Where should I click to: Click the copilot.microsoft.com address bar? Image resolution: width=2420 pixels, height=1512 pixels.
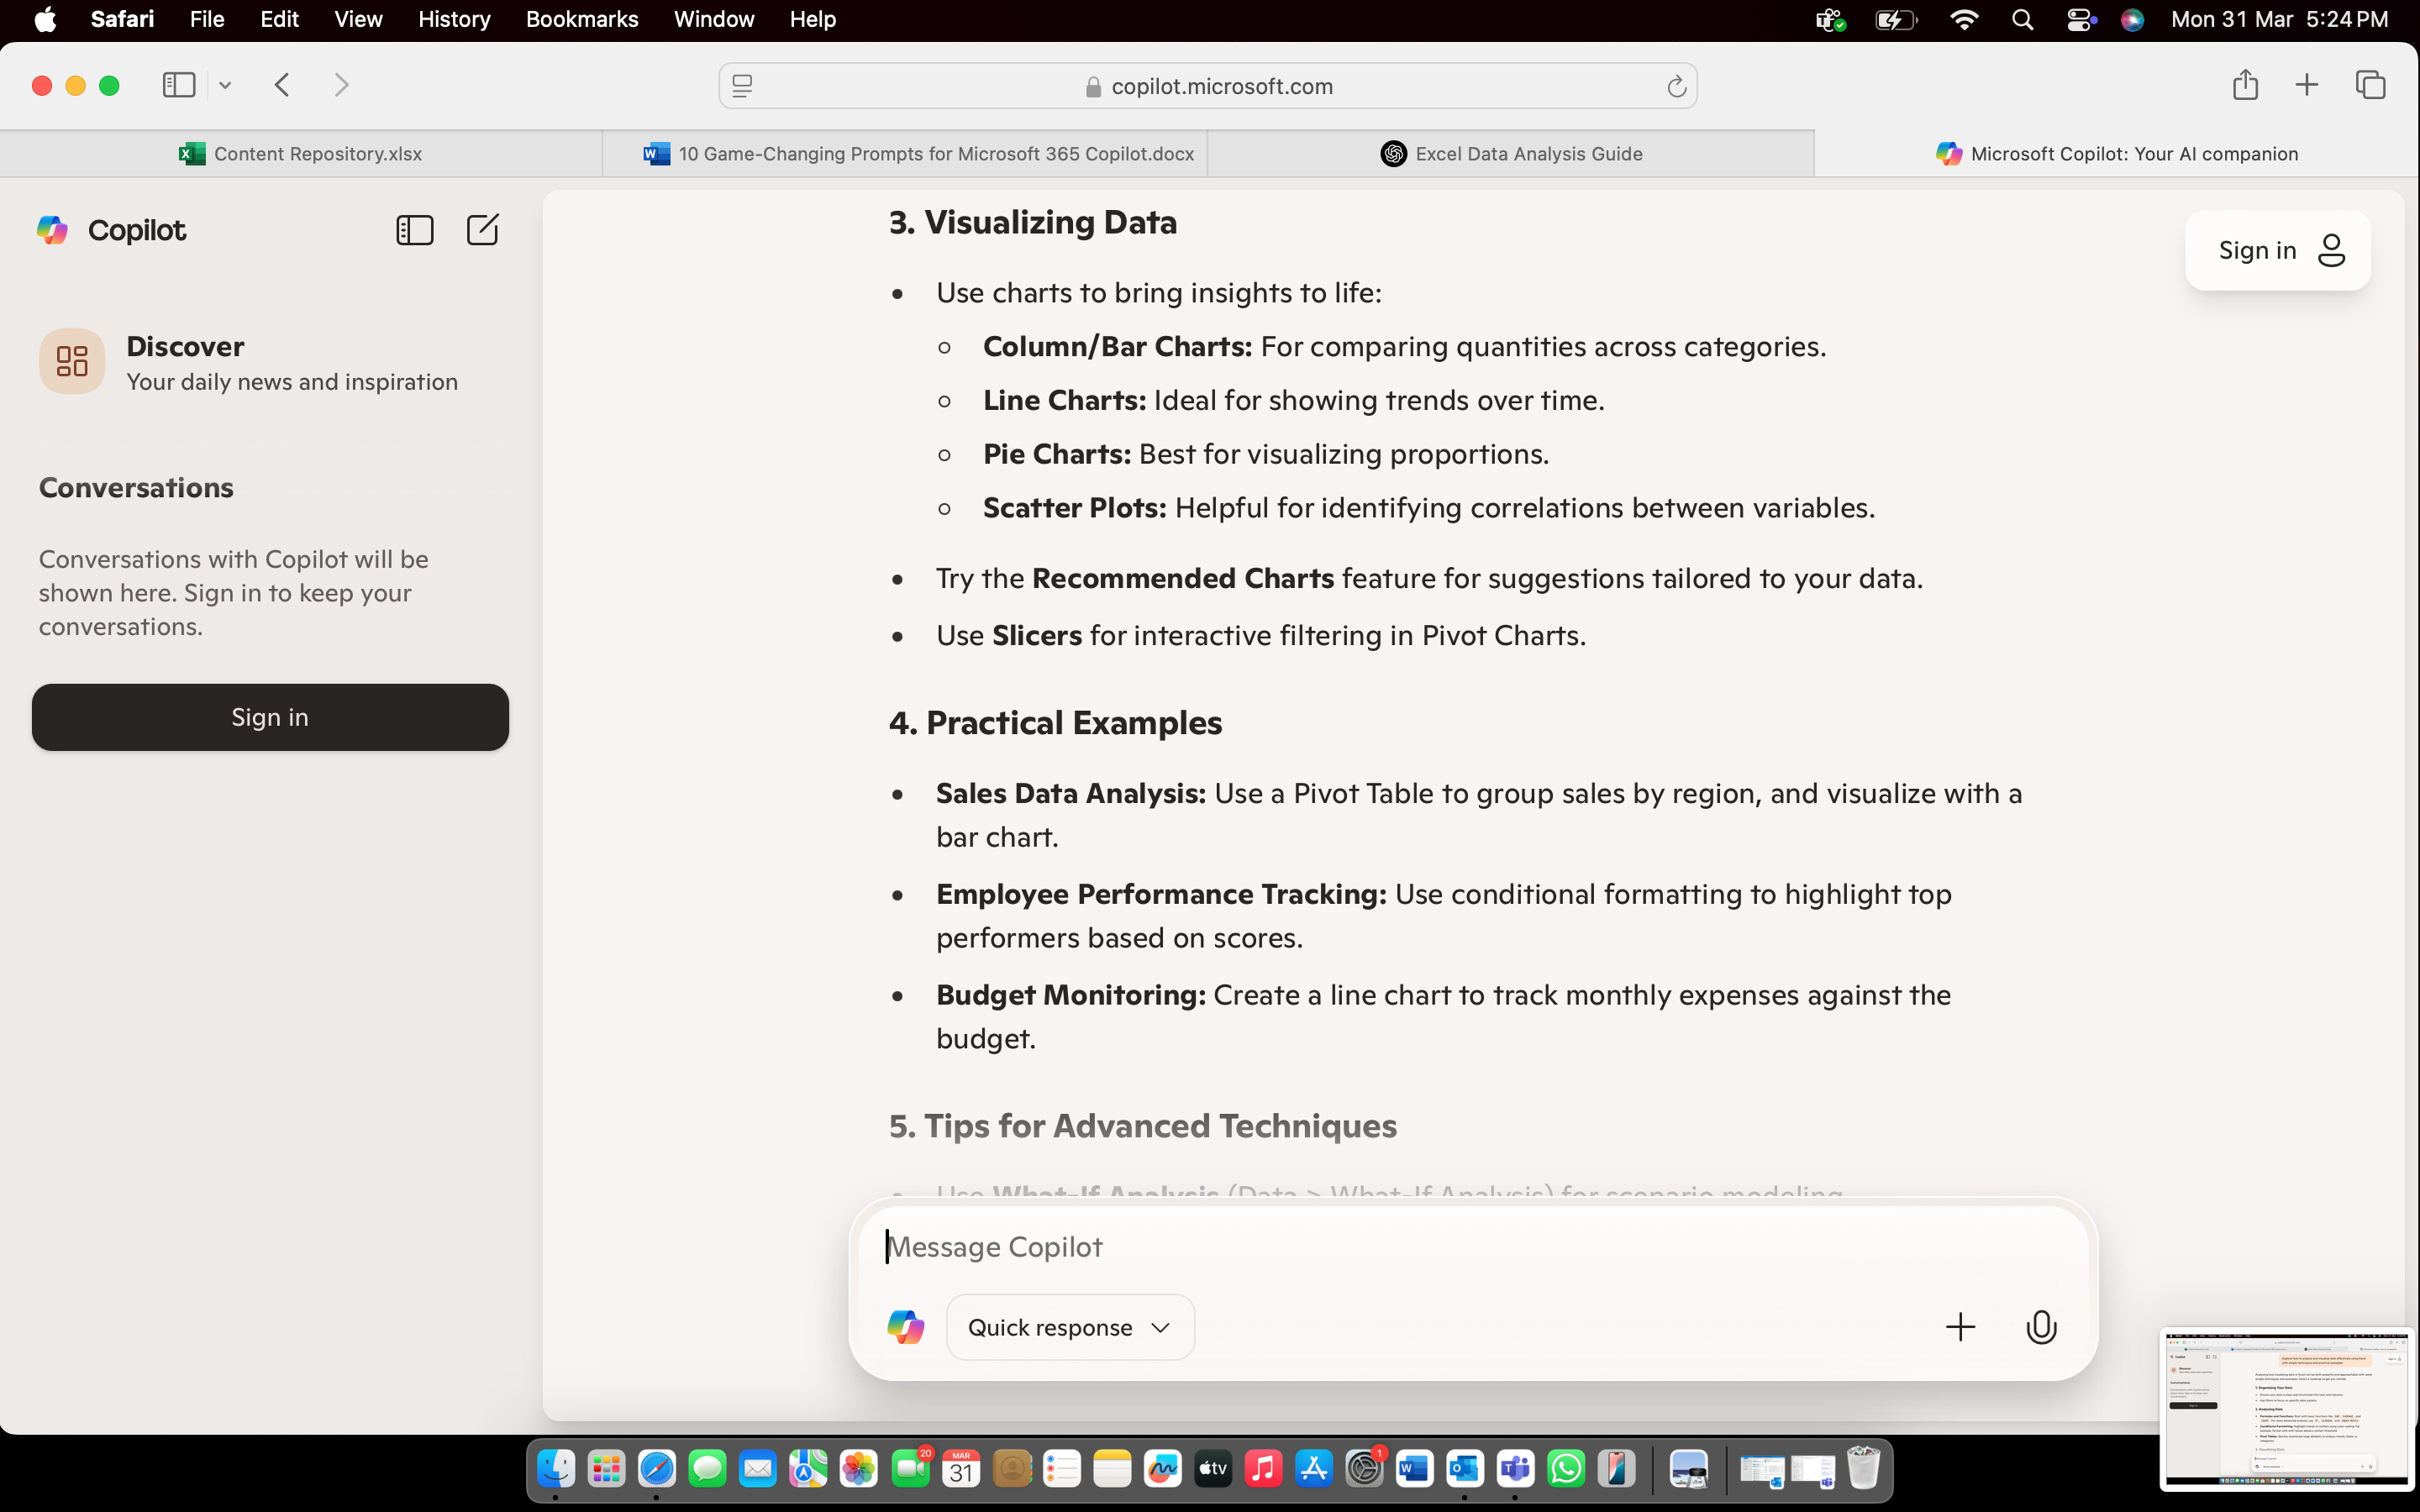[1208, 87]
